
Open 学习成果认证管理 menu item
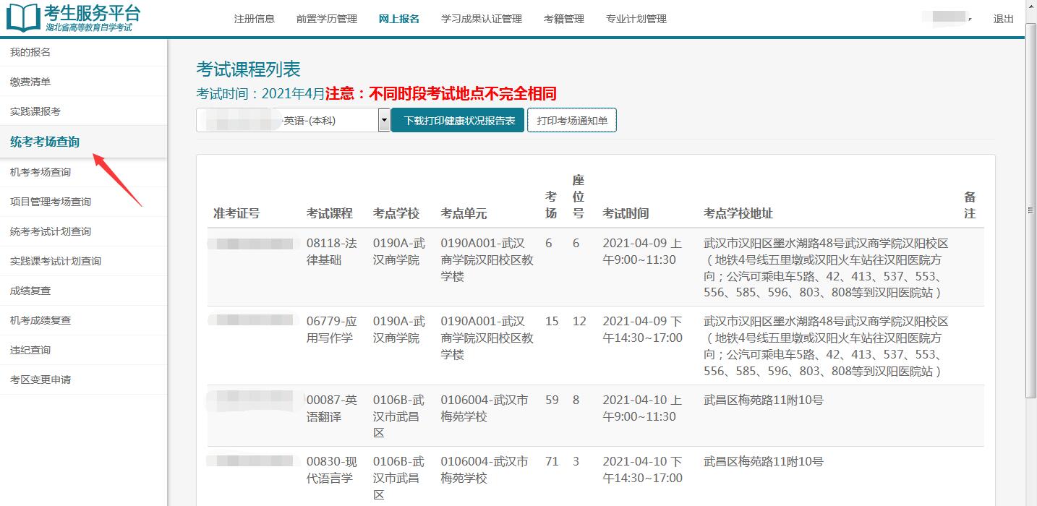pyautogui.click(x=480, y=19)
